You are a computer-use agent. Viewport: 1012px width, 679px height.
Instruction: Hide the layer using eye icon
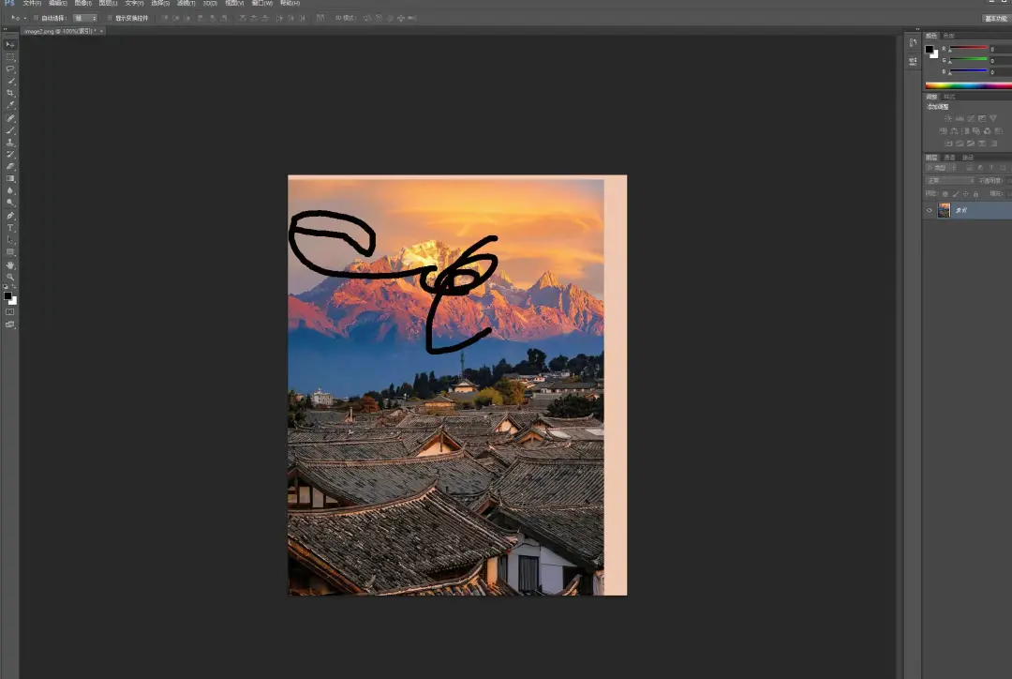930,211
